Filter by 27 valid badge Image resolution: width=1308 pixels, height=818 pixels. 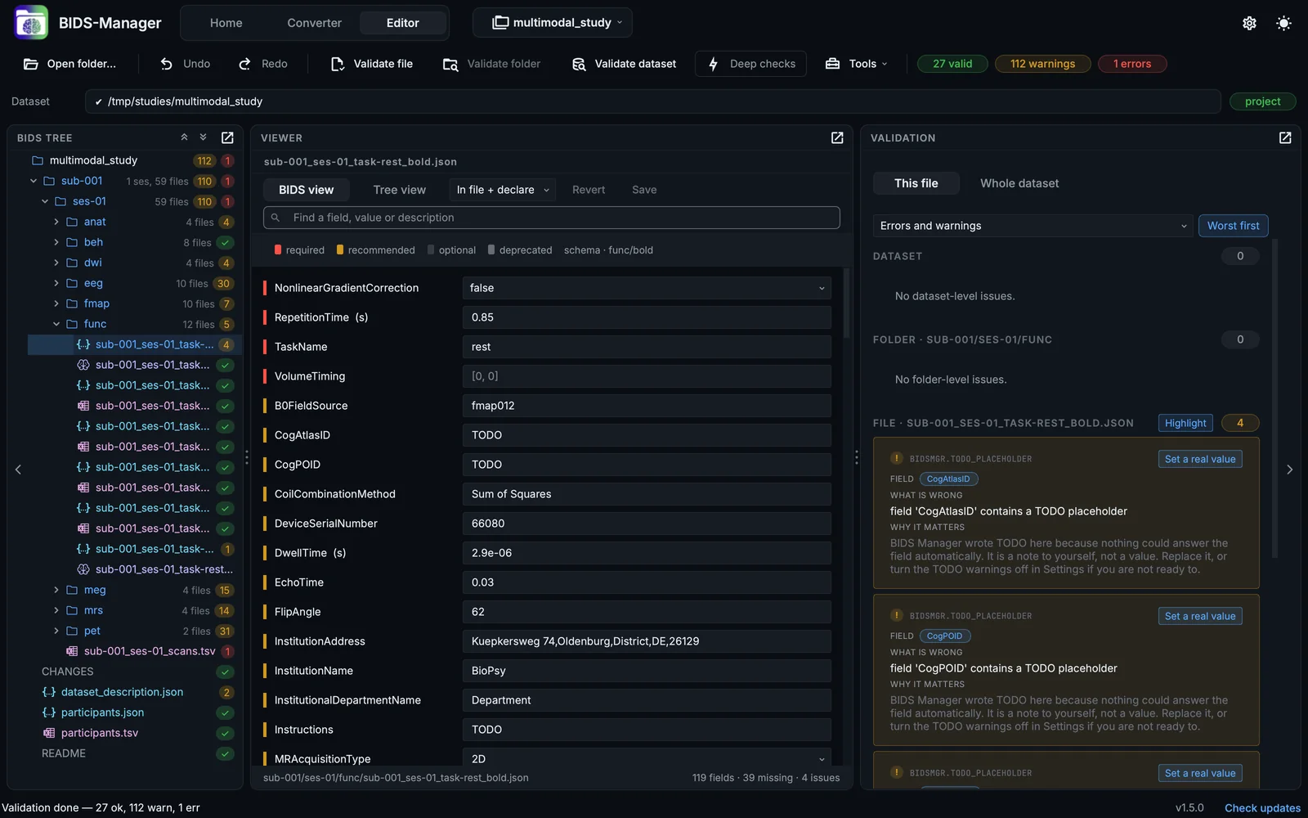tap(952, 64)
